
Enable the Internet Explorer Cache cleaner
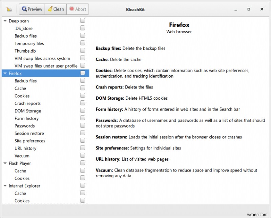pyautogui.click(x=82, y=193)
